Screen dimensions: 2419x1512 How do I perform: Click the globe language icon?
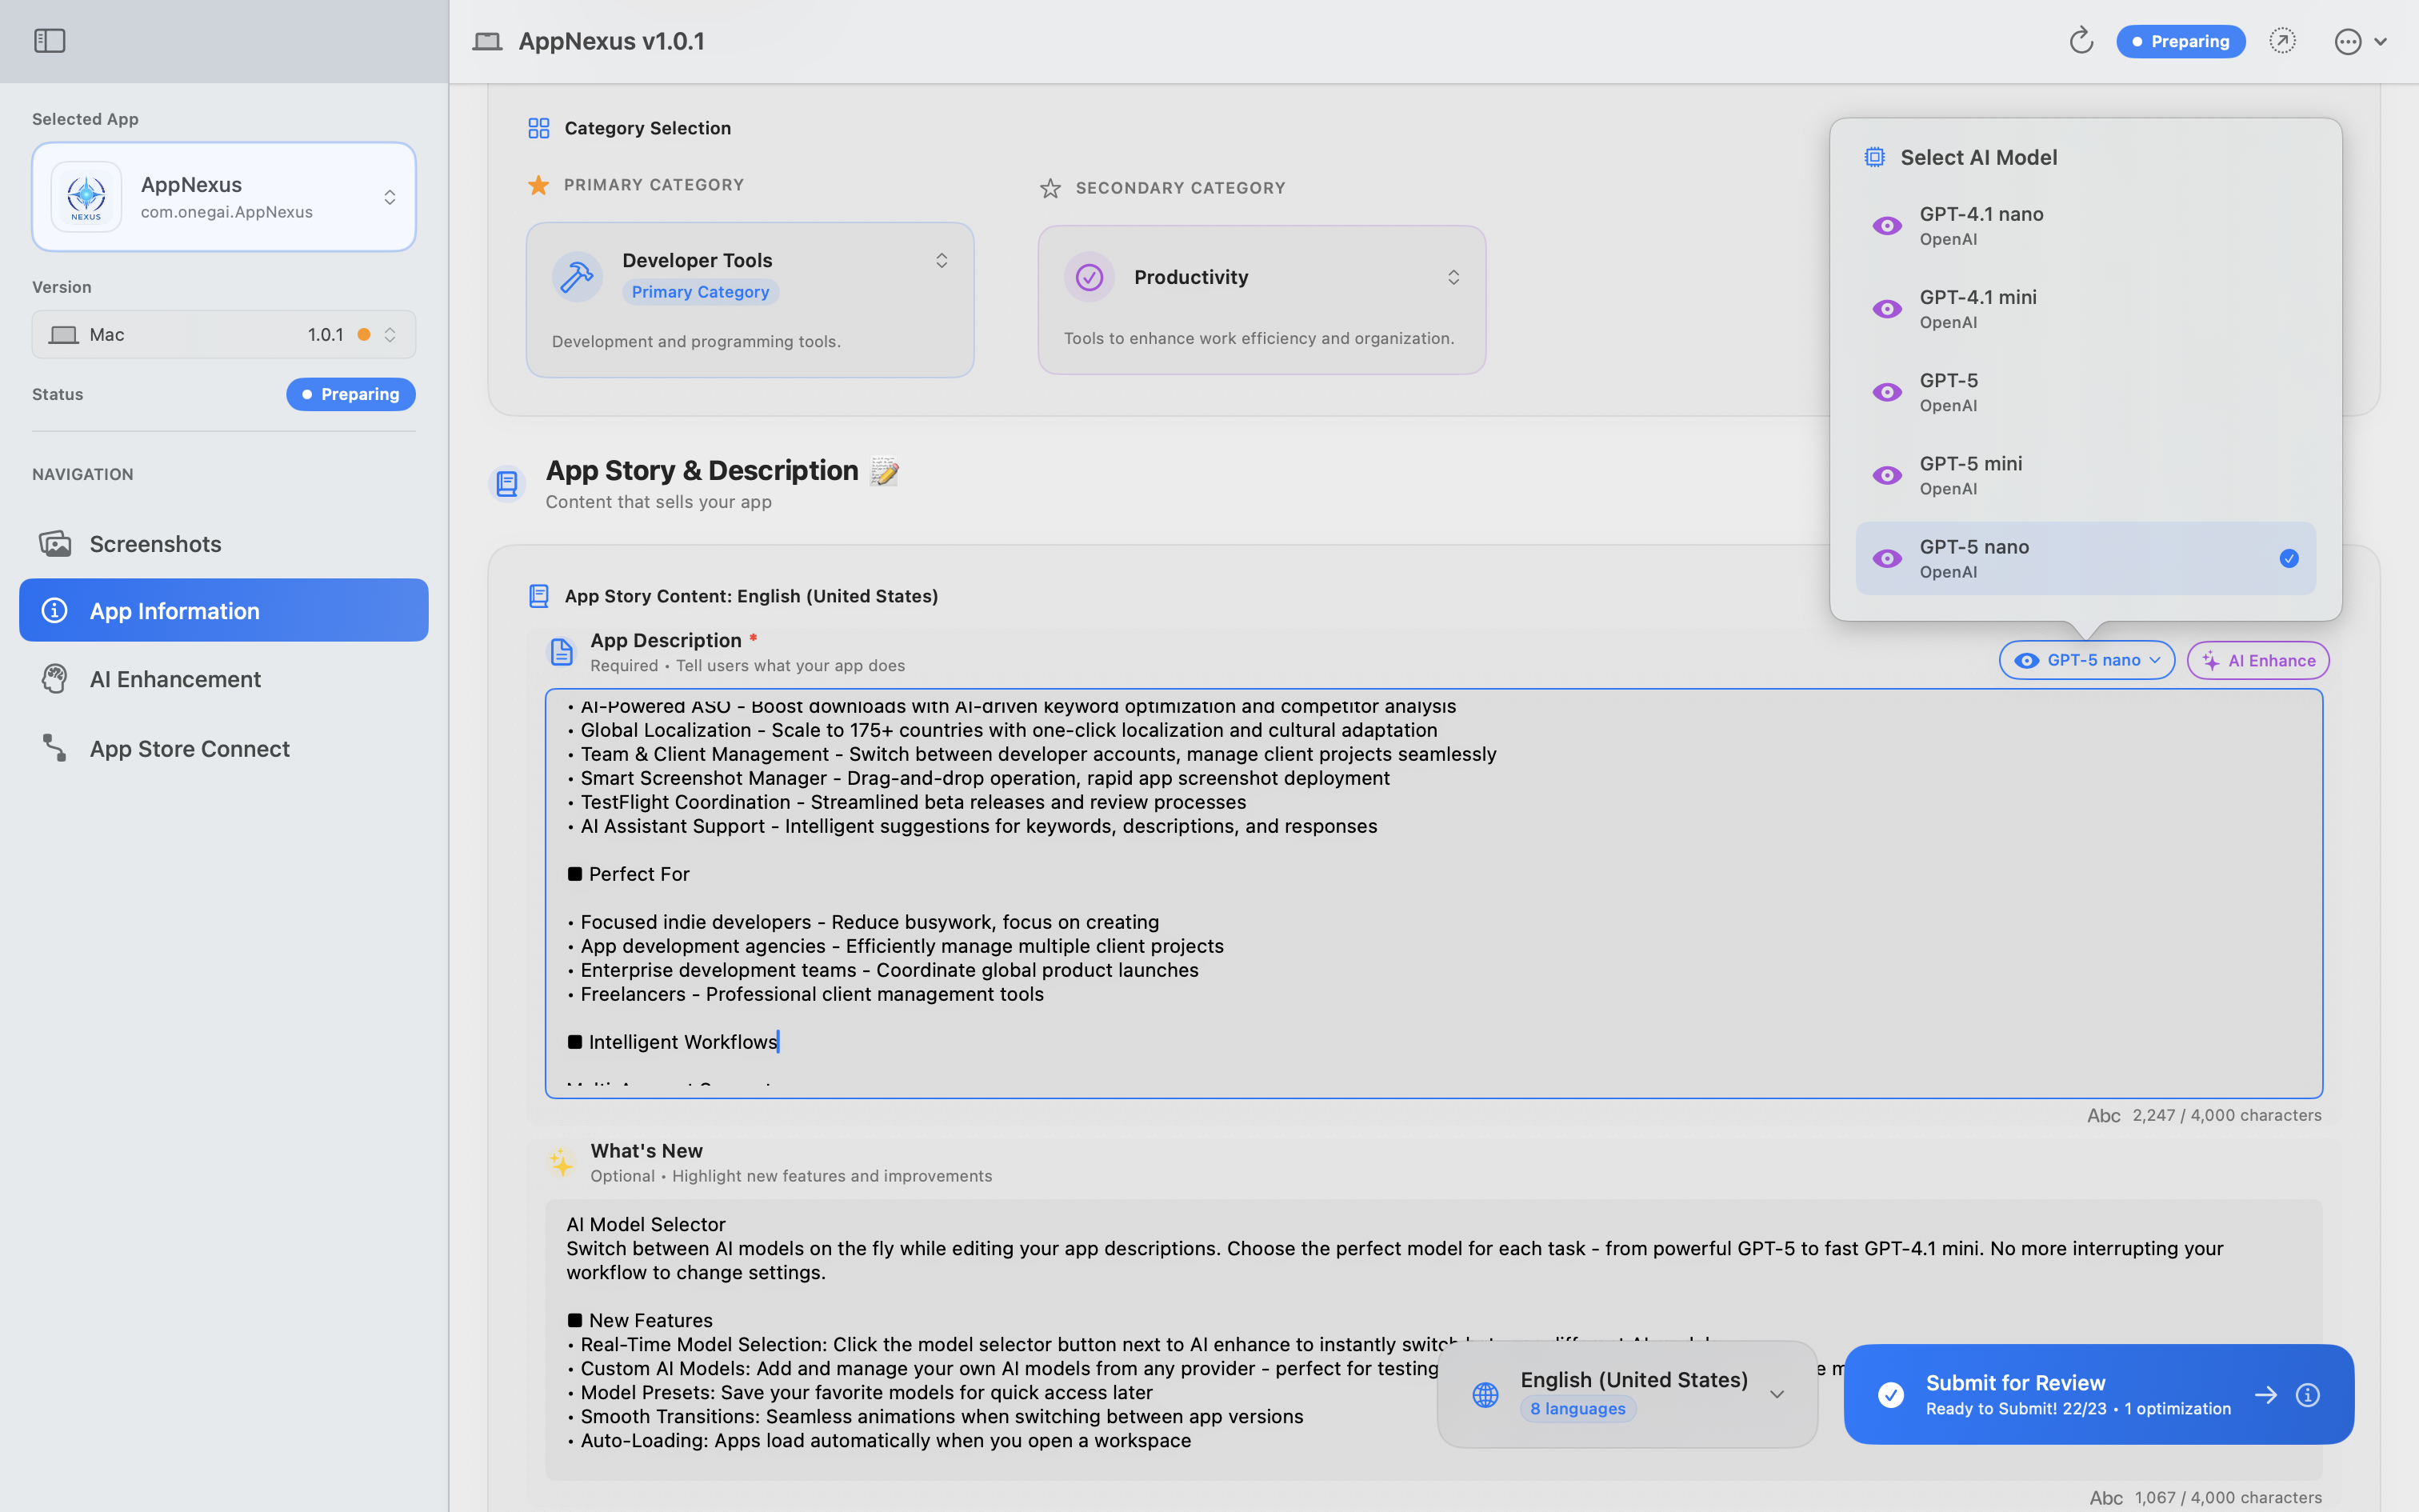click(x=1485, y=1394)
